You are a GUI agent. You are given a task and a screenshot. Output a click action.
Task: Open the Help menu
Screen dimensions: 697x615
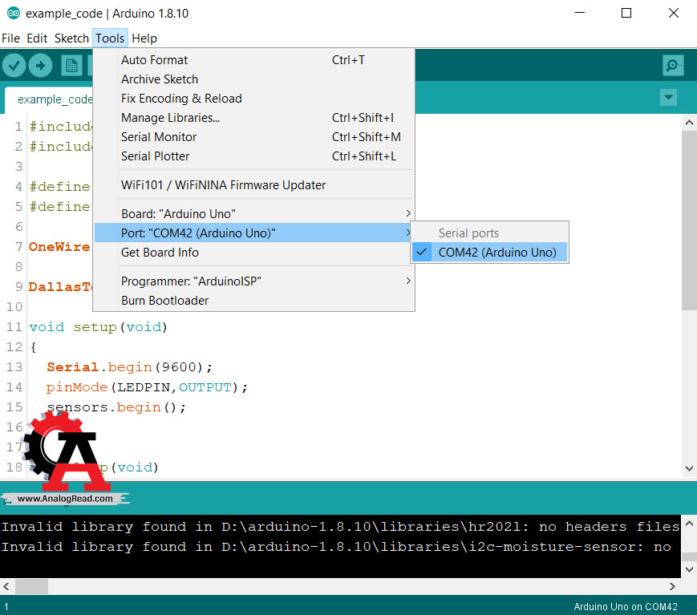[x=144, y=38]
